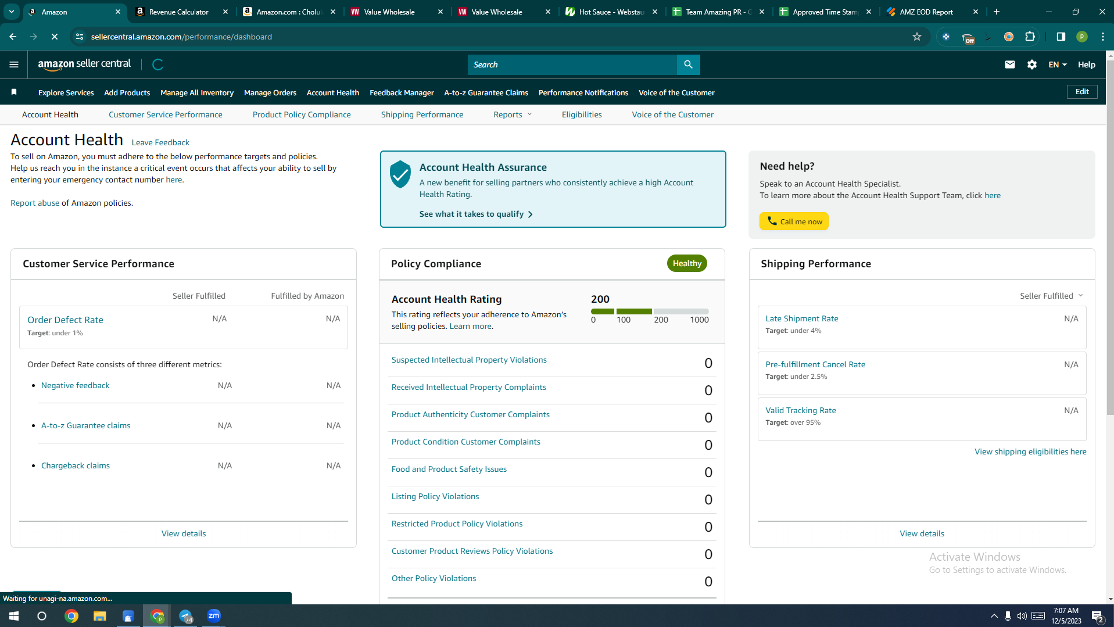Open A-to-z Guarantee claims metric link
The height and width of the screenshot is (627, 1114).
(x=86, y=425)
